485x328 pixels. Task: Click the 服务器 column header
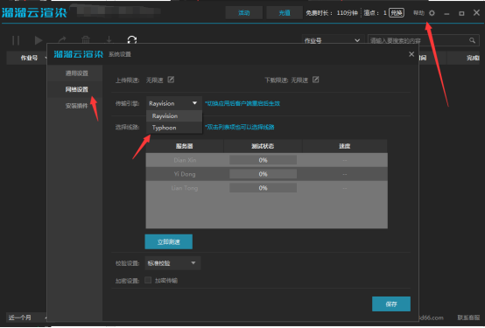click(185, 146)
